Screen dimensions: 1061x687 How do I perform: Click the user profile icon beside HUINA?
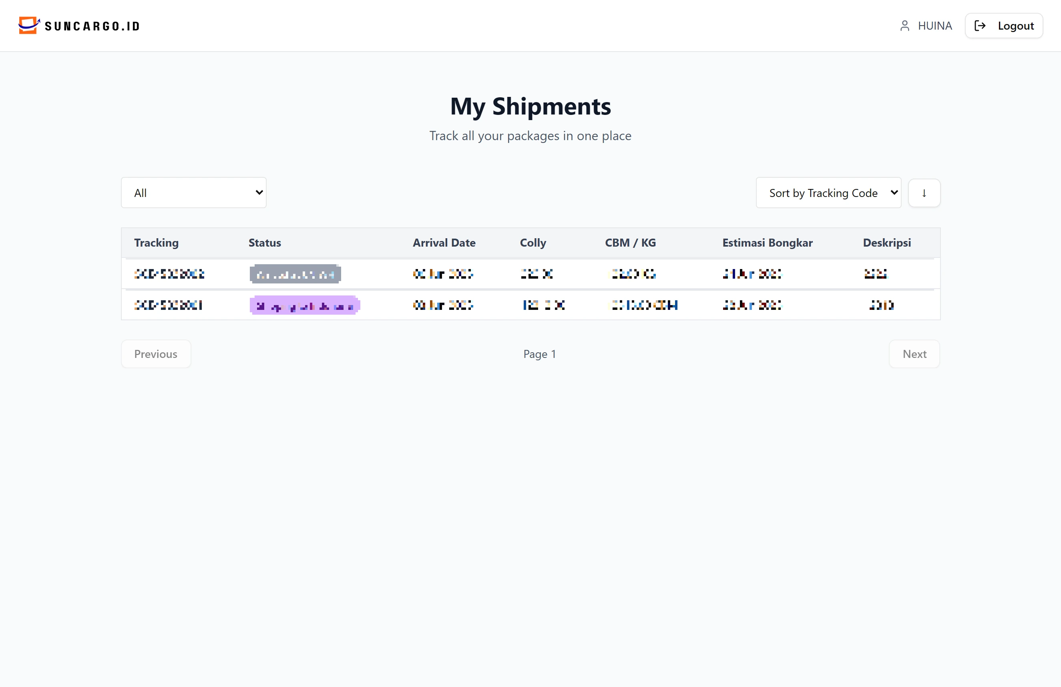point(904,26)
